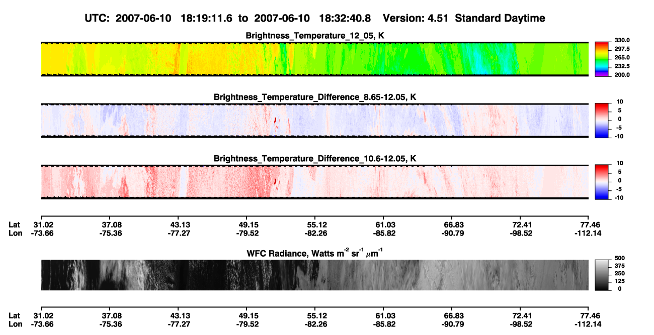
Task: Click the 8.65-12.05 temperature difference image strip
Action: [x=314, y=121]
